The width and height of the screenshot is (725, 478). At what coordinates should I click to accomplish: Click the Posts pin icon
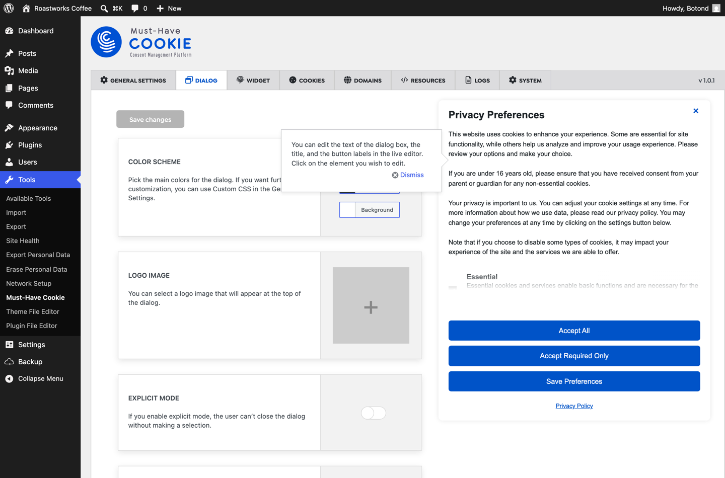point(9,53)
